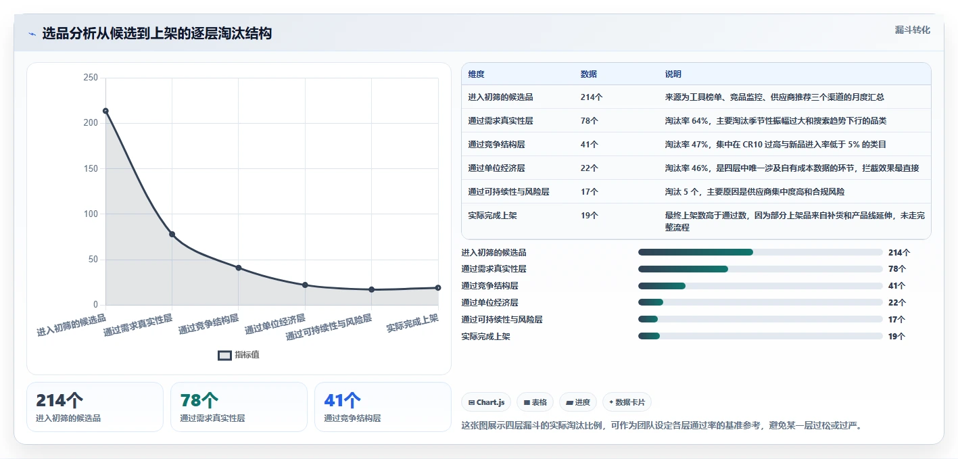Select the 实际完成上架 table cell

pyautogui.click(x=518, y=221)
